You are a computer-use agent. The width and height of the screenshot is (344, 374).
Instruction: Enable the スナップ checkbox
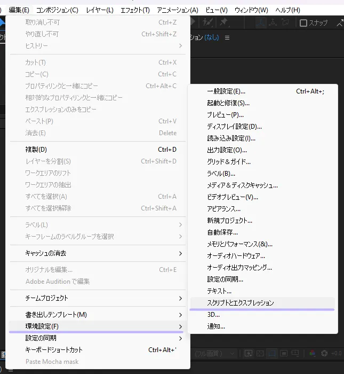tap(303, 23)
